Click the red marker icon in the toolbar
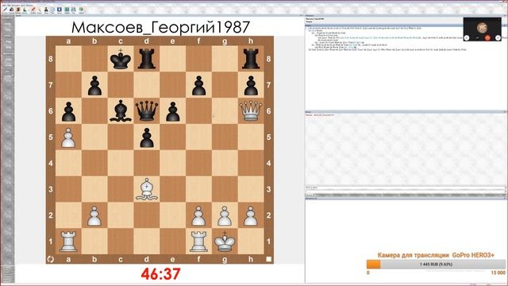The height and width of the screenshot is (286, 508). point(33,10)
